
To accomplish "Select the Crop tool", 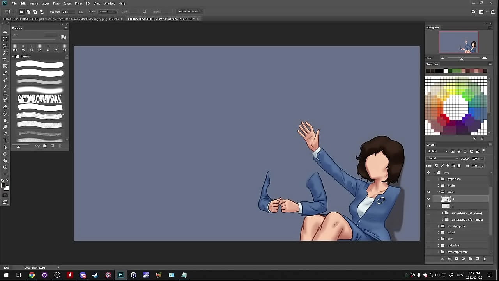I will tap(5, 59).
